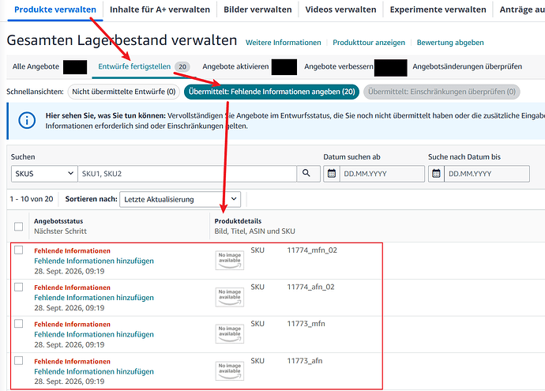Check the row checkbox for SKU 11774_afn_02

[18, 287]
